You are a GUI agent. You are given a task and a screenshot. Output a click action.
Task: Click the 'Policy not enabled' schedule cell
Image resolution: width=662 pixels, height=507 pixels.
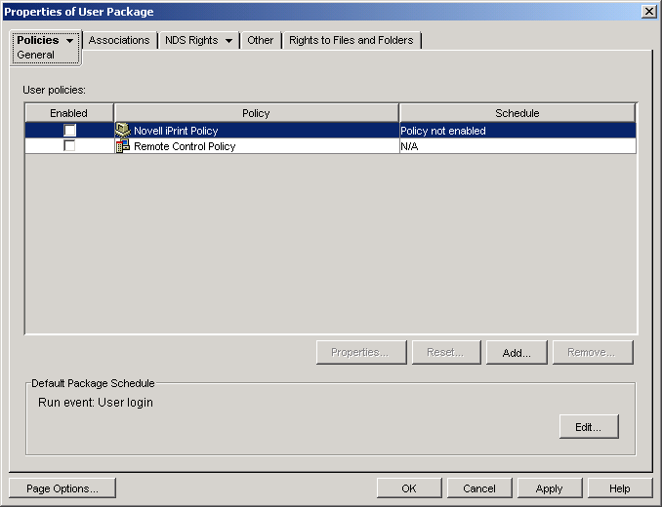click(517, 131)
